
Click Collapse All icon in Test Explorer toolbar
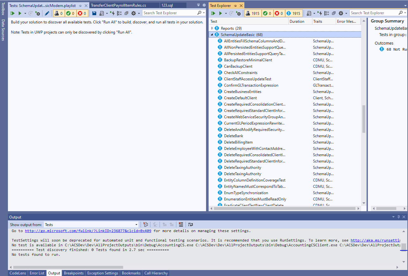pyautogui.click(x=334, y=13)
